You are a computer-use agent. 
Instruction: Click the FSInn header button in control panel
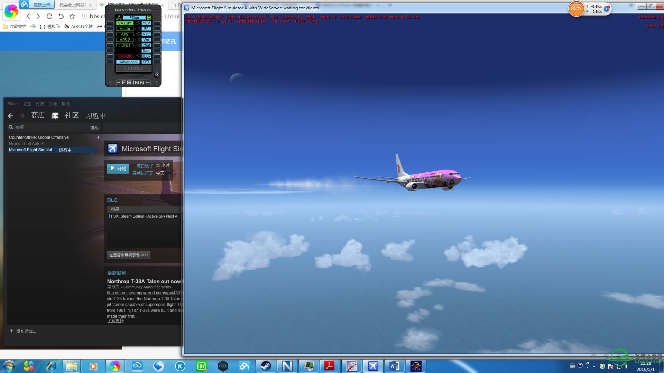pos(134,18)
